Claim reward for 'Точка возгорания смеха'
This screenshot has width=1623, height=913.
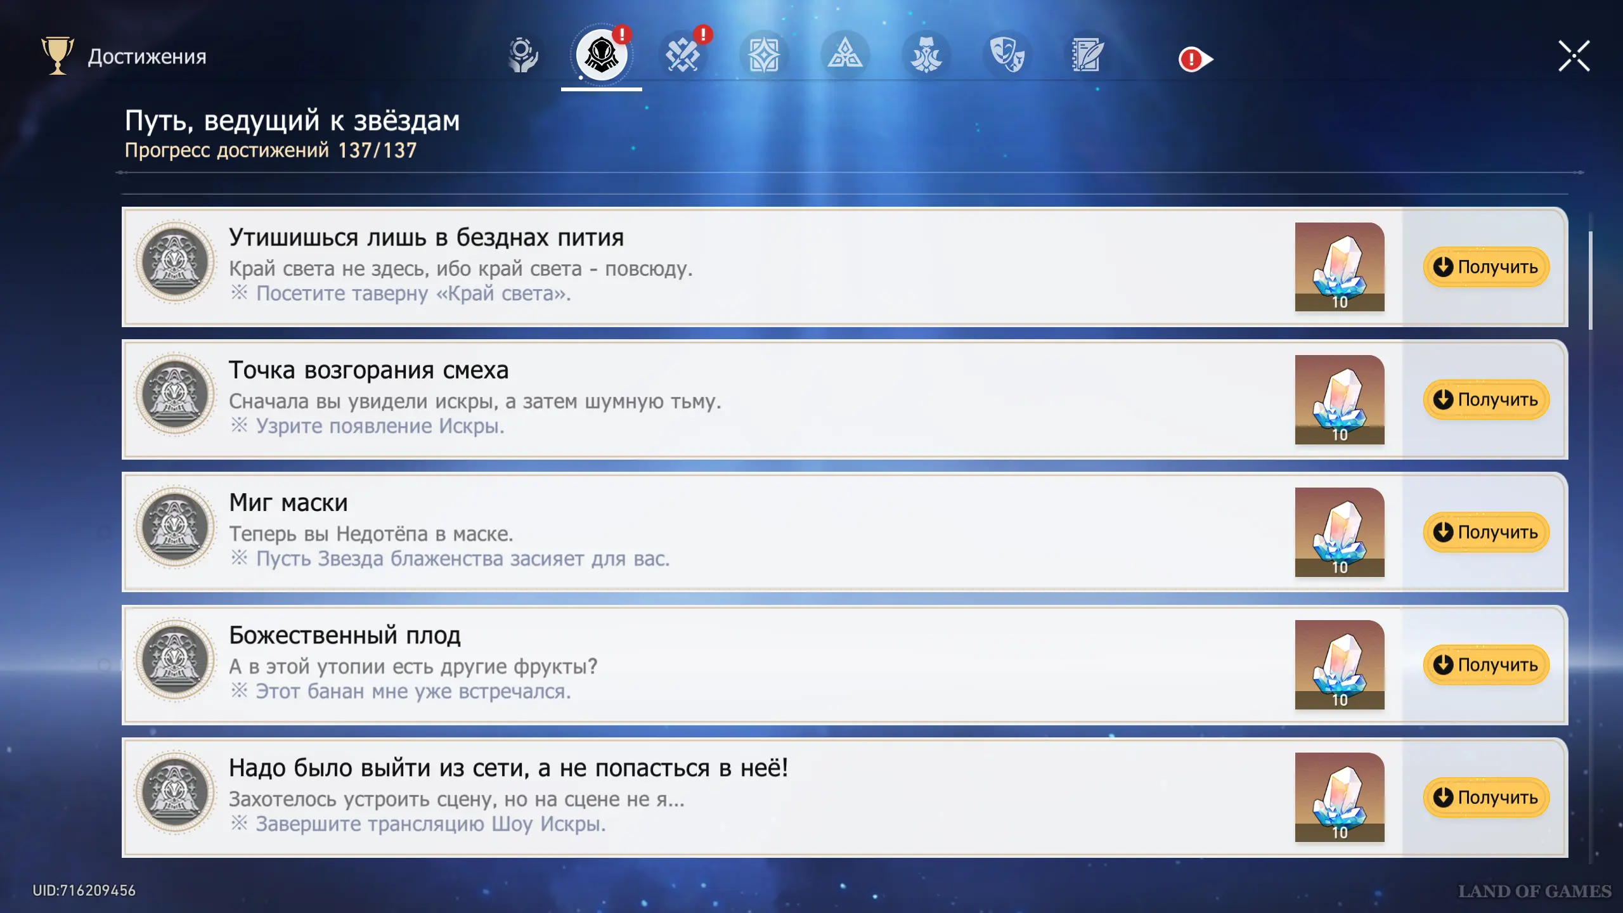click(1485, 399)
